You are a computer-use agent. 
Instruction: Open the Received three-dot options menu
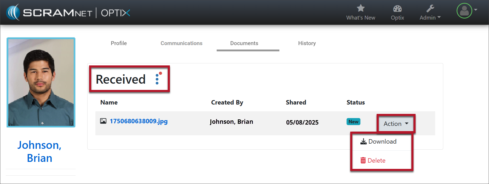157,79
